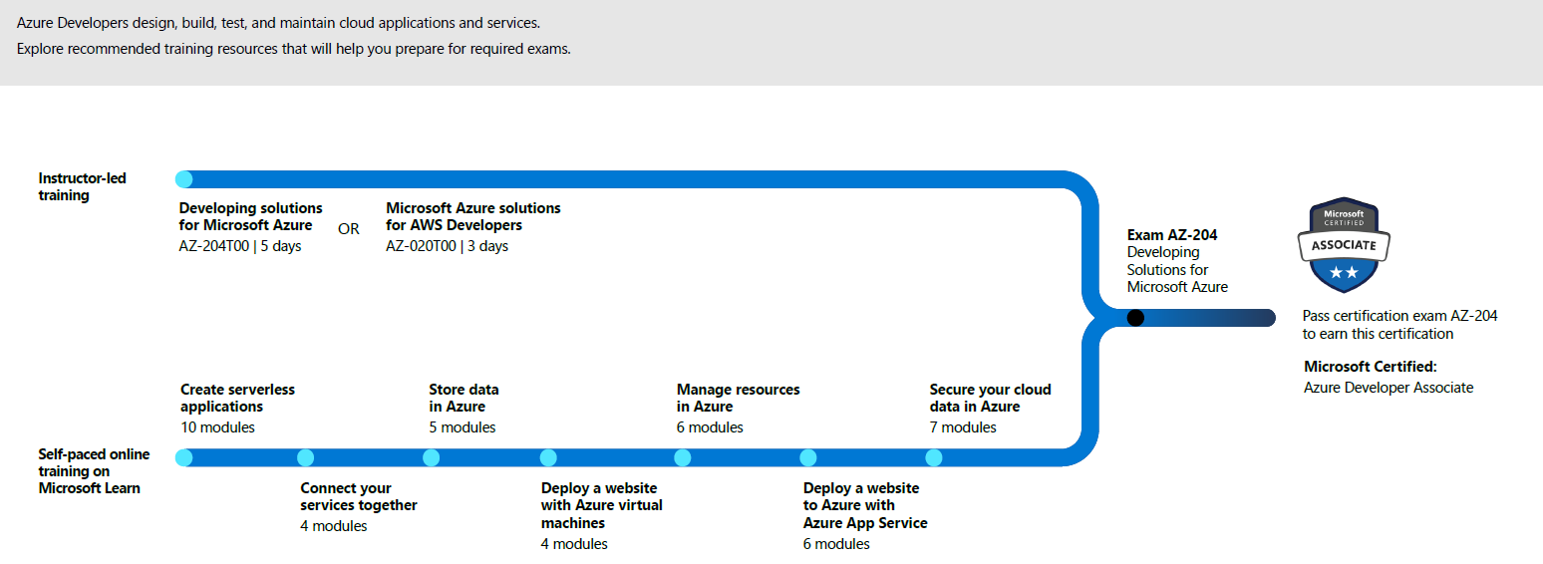Screen dimensions: 1543x564
Task: Select the Manage resources in Azure dot
Action: 683,457
